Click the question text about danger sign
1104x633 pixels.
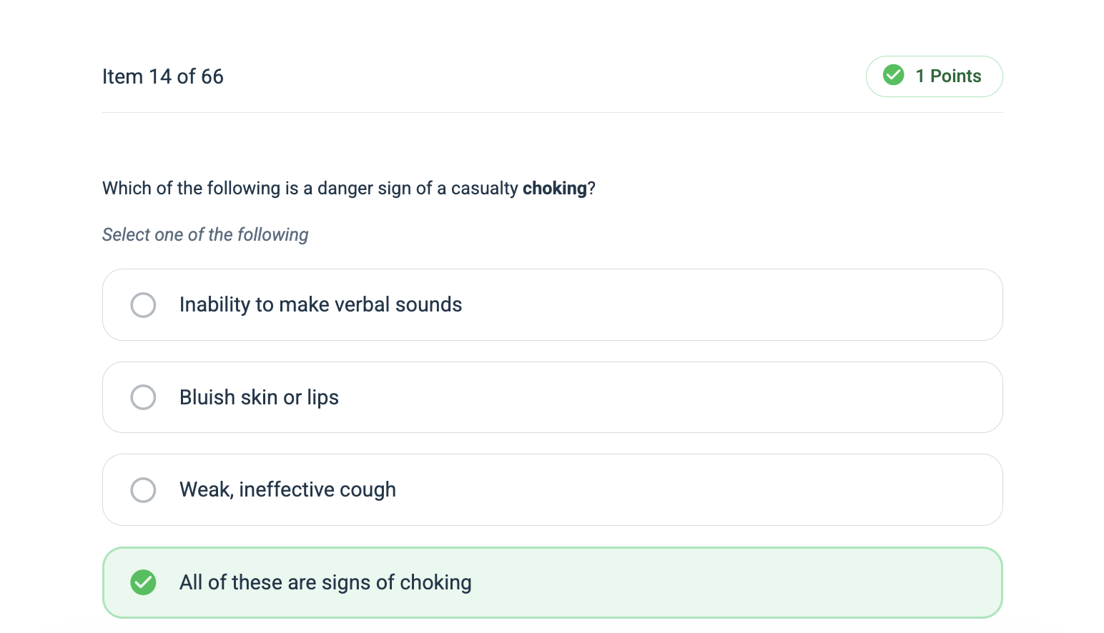pos(349,189)
